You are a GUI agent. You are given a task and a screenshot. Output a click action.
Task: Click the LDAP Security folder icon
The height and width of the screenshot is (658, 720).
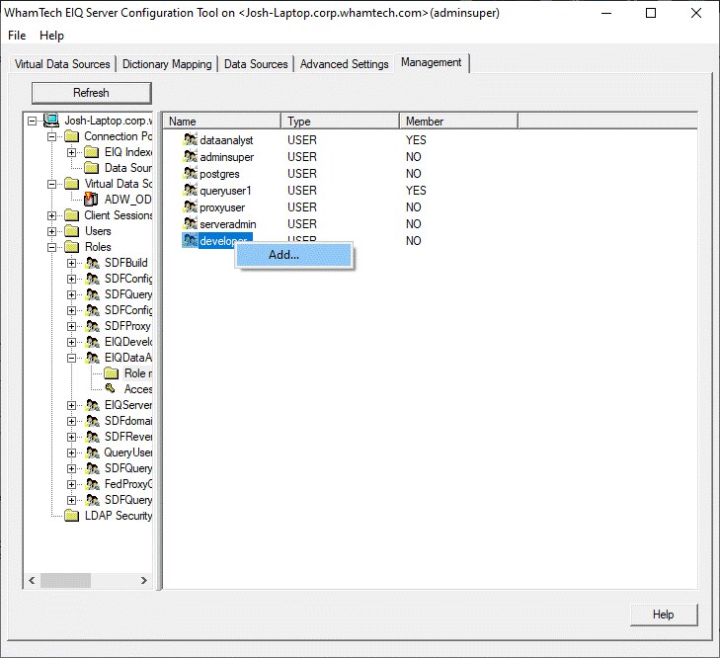click(x=71, y=516)
